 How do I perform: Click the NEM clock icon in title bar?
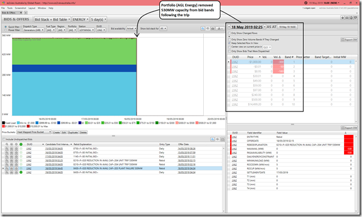click(306, 3)
